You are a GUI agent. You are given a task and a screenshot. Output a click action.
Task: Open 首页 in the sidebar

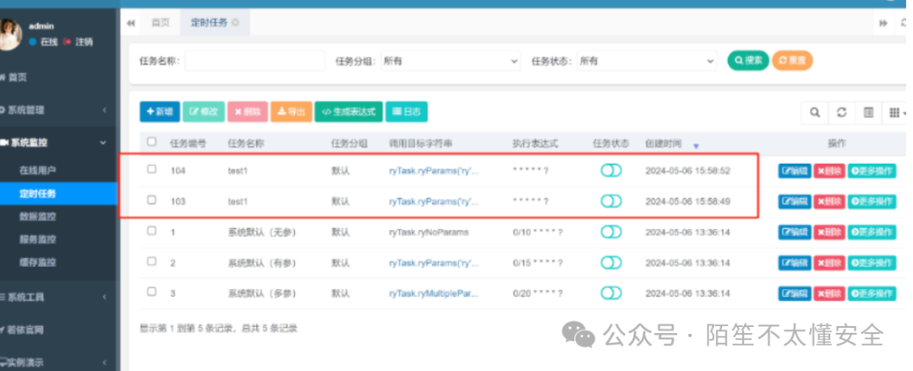(x=18, y=78)
